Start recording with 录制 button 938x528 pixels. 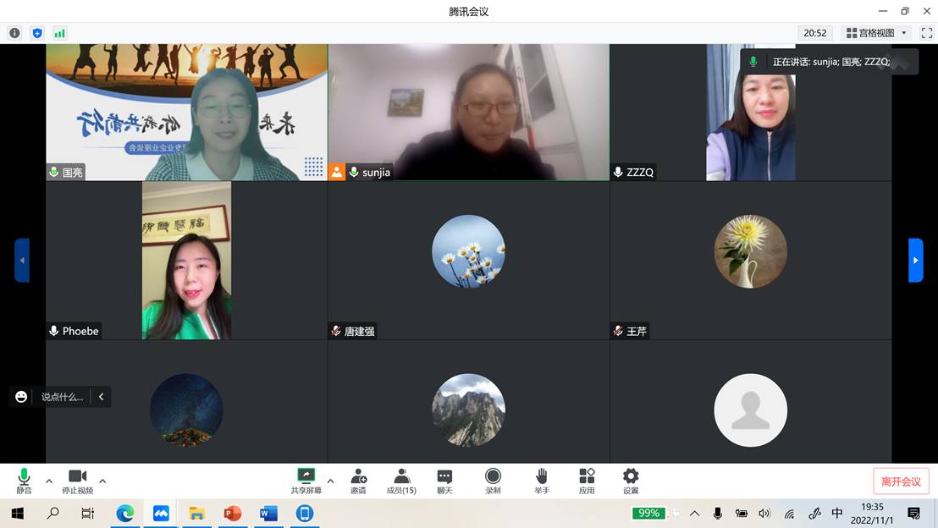click(x=493, y=481)
